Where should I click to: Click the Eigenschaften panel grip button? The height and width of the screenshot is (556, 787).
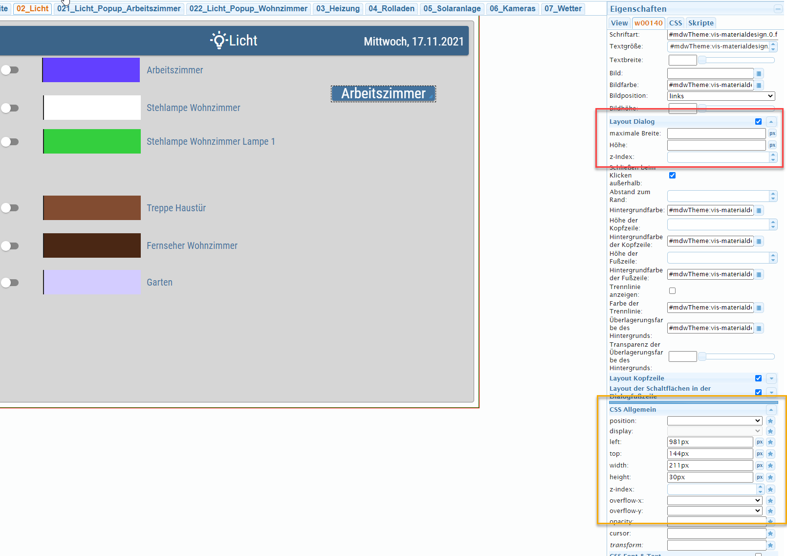(x=778, y=9)
